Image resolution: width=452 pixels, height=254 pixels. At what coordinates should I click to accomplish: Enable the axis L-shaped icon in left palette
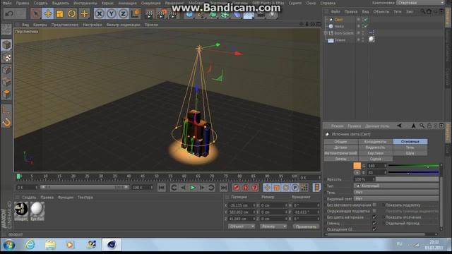pos(6,110)
